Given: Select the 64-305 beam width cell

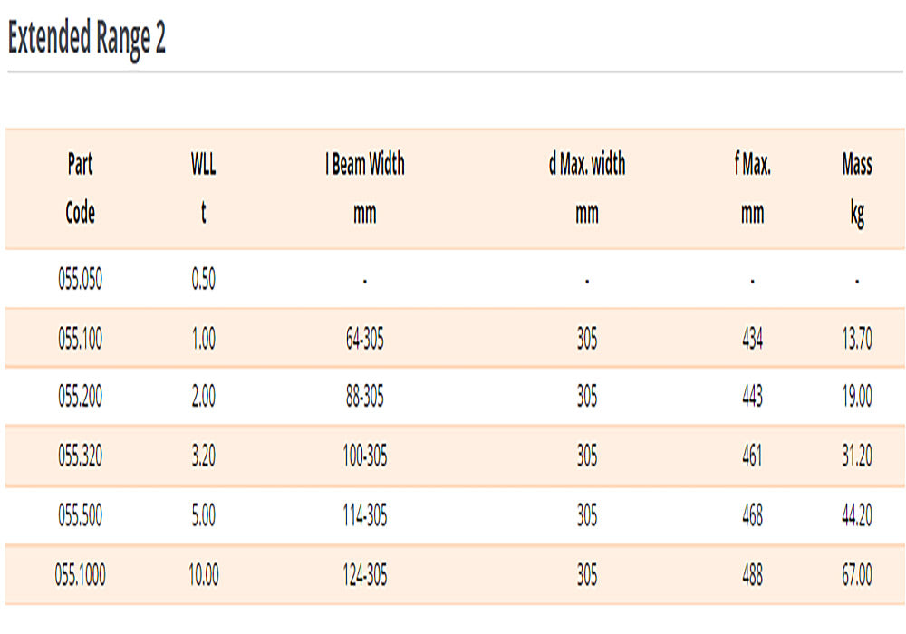Looking at the screenshot, I should click(364, 339).
